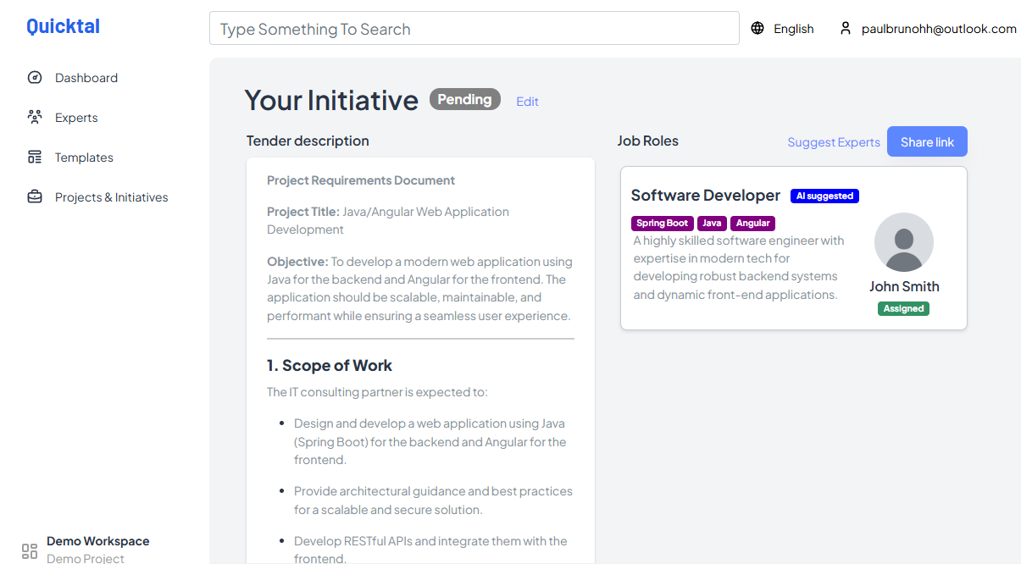Image resolution: width=1021 pixels, height=564 pixels.
Task: Click the globe language icon
Action: tap(757, 29)
